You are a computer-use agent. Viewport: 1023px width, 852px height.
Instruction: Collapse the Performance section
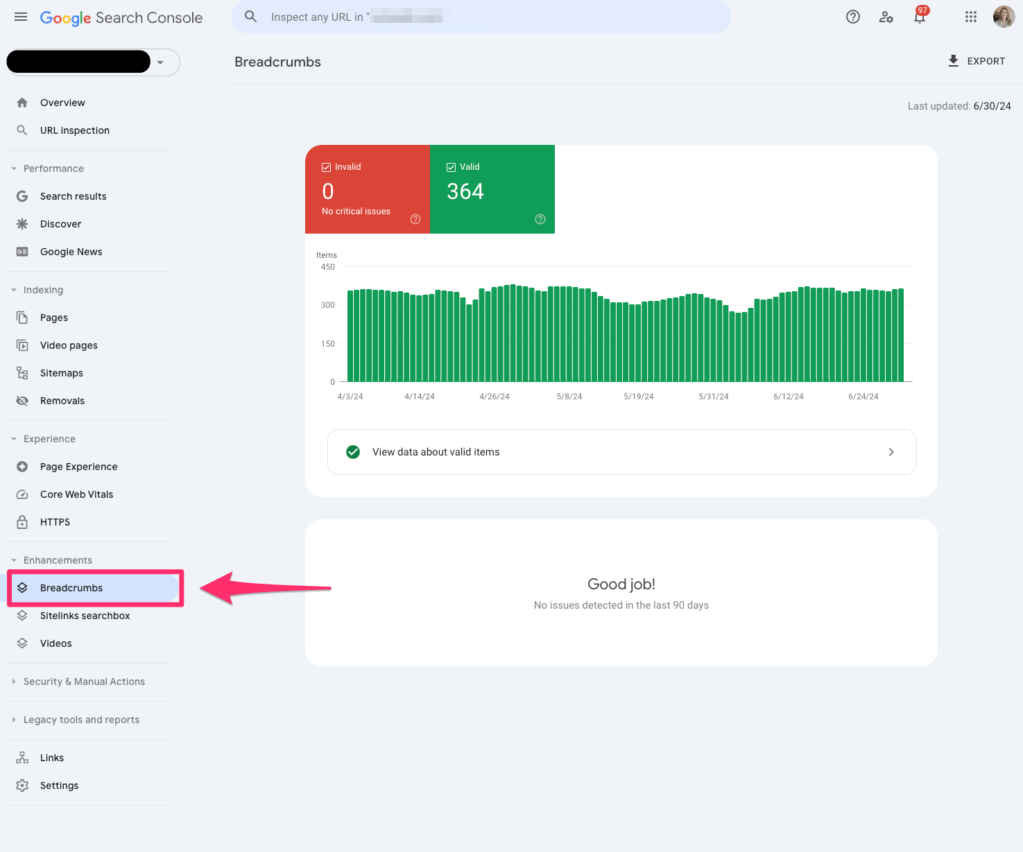tap(14, 168)
